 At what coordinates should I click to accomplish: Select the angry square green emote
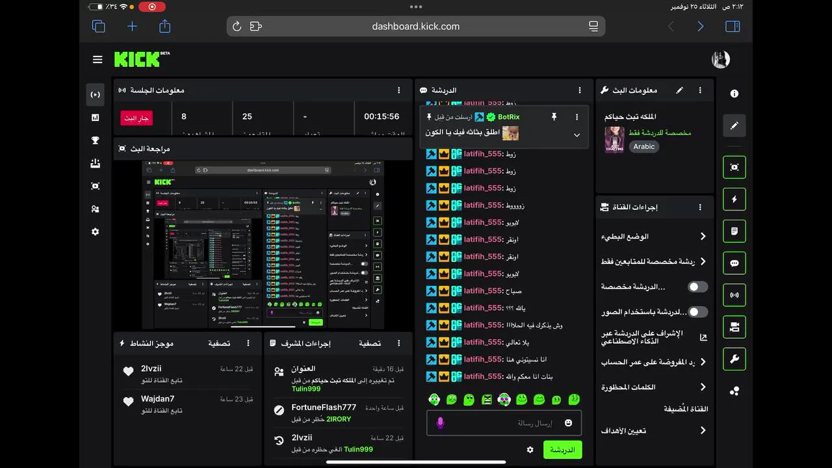[x=487, y=399]
